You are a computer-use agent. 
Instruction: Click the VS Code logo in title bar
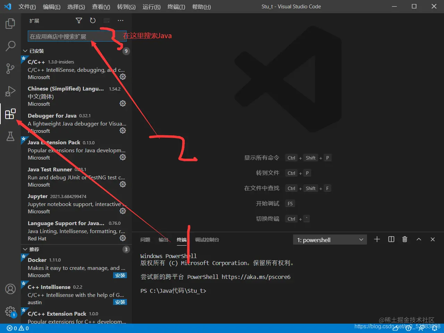(x=8, y=7)
